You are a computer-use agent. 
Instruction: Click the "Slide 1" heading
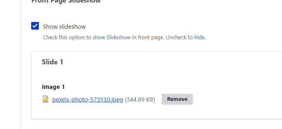point(53,62)
